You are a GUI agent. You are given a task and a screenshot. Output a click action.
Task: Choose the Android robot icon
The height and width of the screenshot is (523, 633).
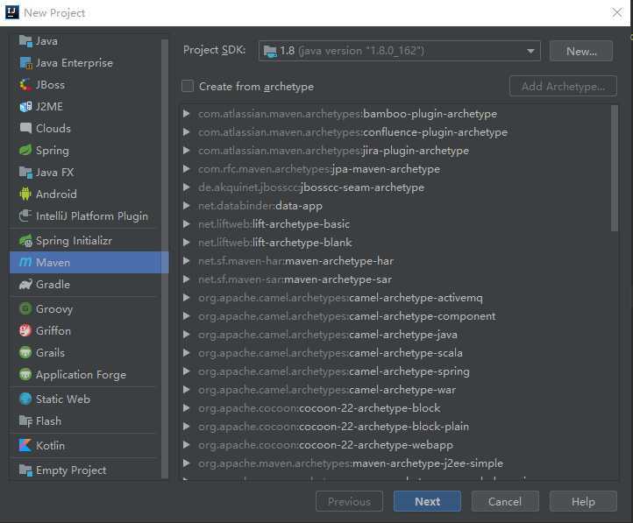(25, 194)
